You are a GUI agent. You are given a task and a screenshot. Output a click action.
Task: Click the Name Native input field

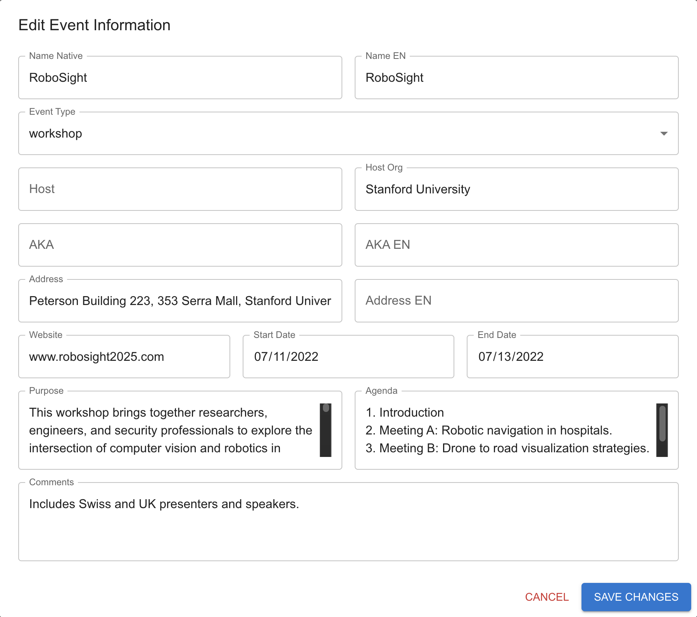coord(180,78)
